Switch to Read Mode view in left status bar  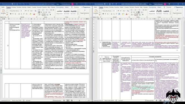tap(64, 101)
